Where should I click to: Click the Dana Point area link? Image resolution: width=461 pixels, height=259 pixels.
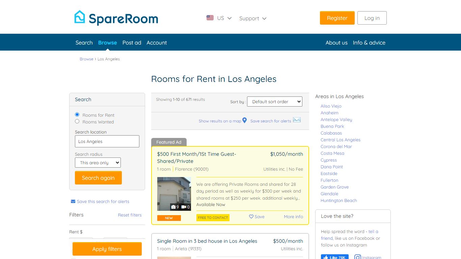(x=332, y=167)
